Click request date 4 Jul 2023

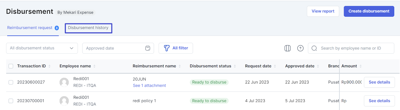tap(255, 101)
